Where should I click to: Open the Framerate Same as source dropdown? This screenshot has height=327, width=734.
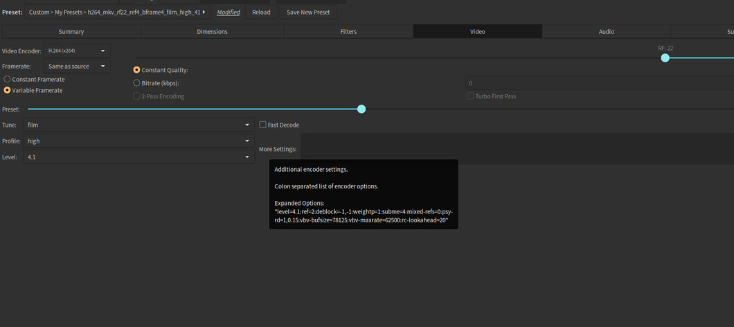pos(77,66)
